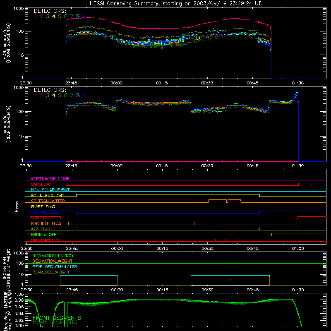
Task: Click the GAP_FLAG label
Action: click(x=41, y=184)
